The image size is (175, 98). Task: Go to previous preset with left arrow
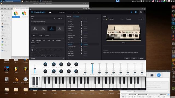[x=74, y=12]
